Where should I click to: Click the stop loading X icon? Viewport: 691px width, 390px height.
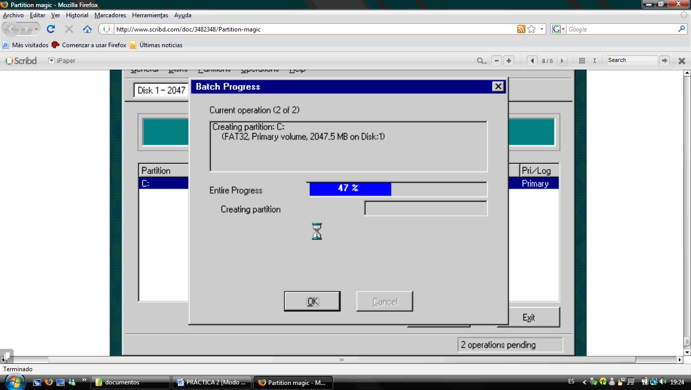69,29
